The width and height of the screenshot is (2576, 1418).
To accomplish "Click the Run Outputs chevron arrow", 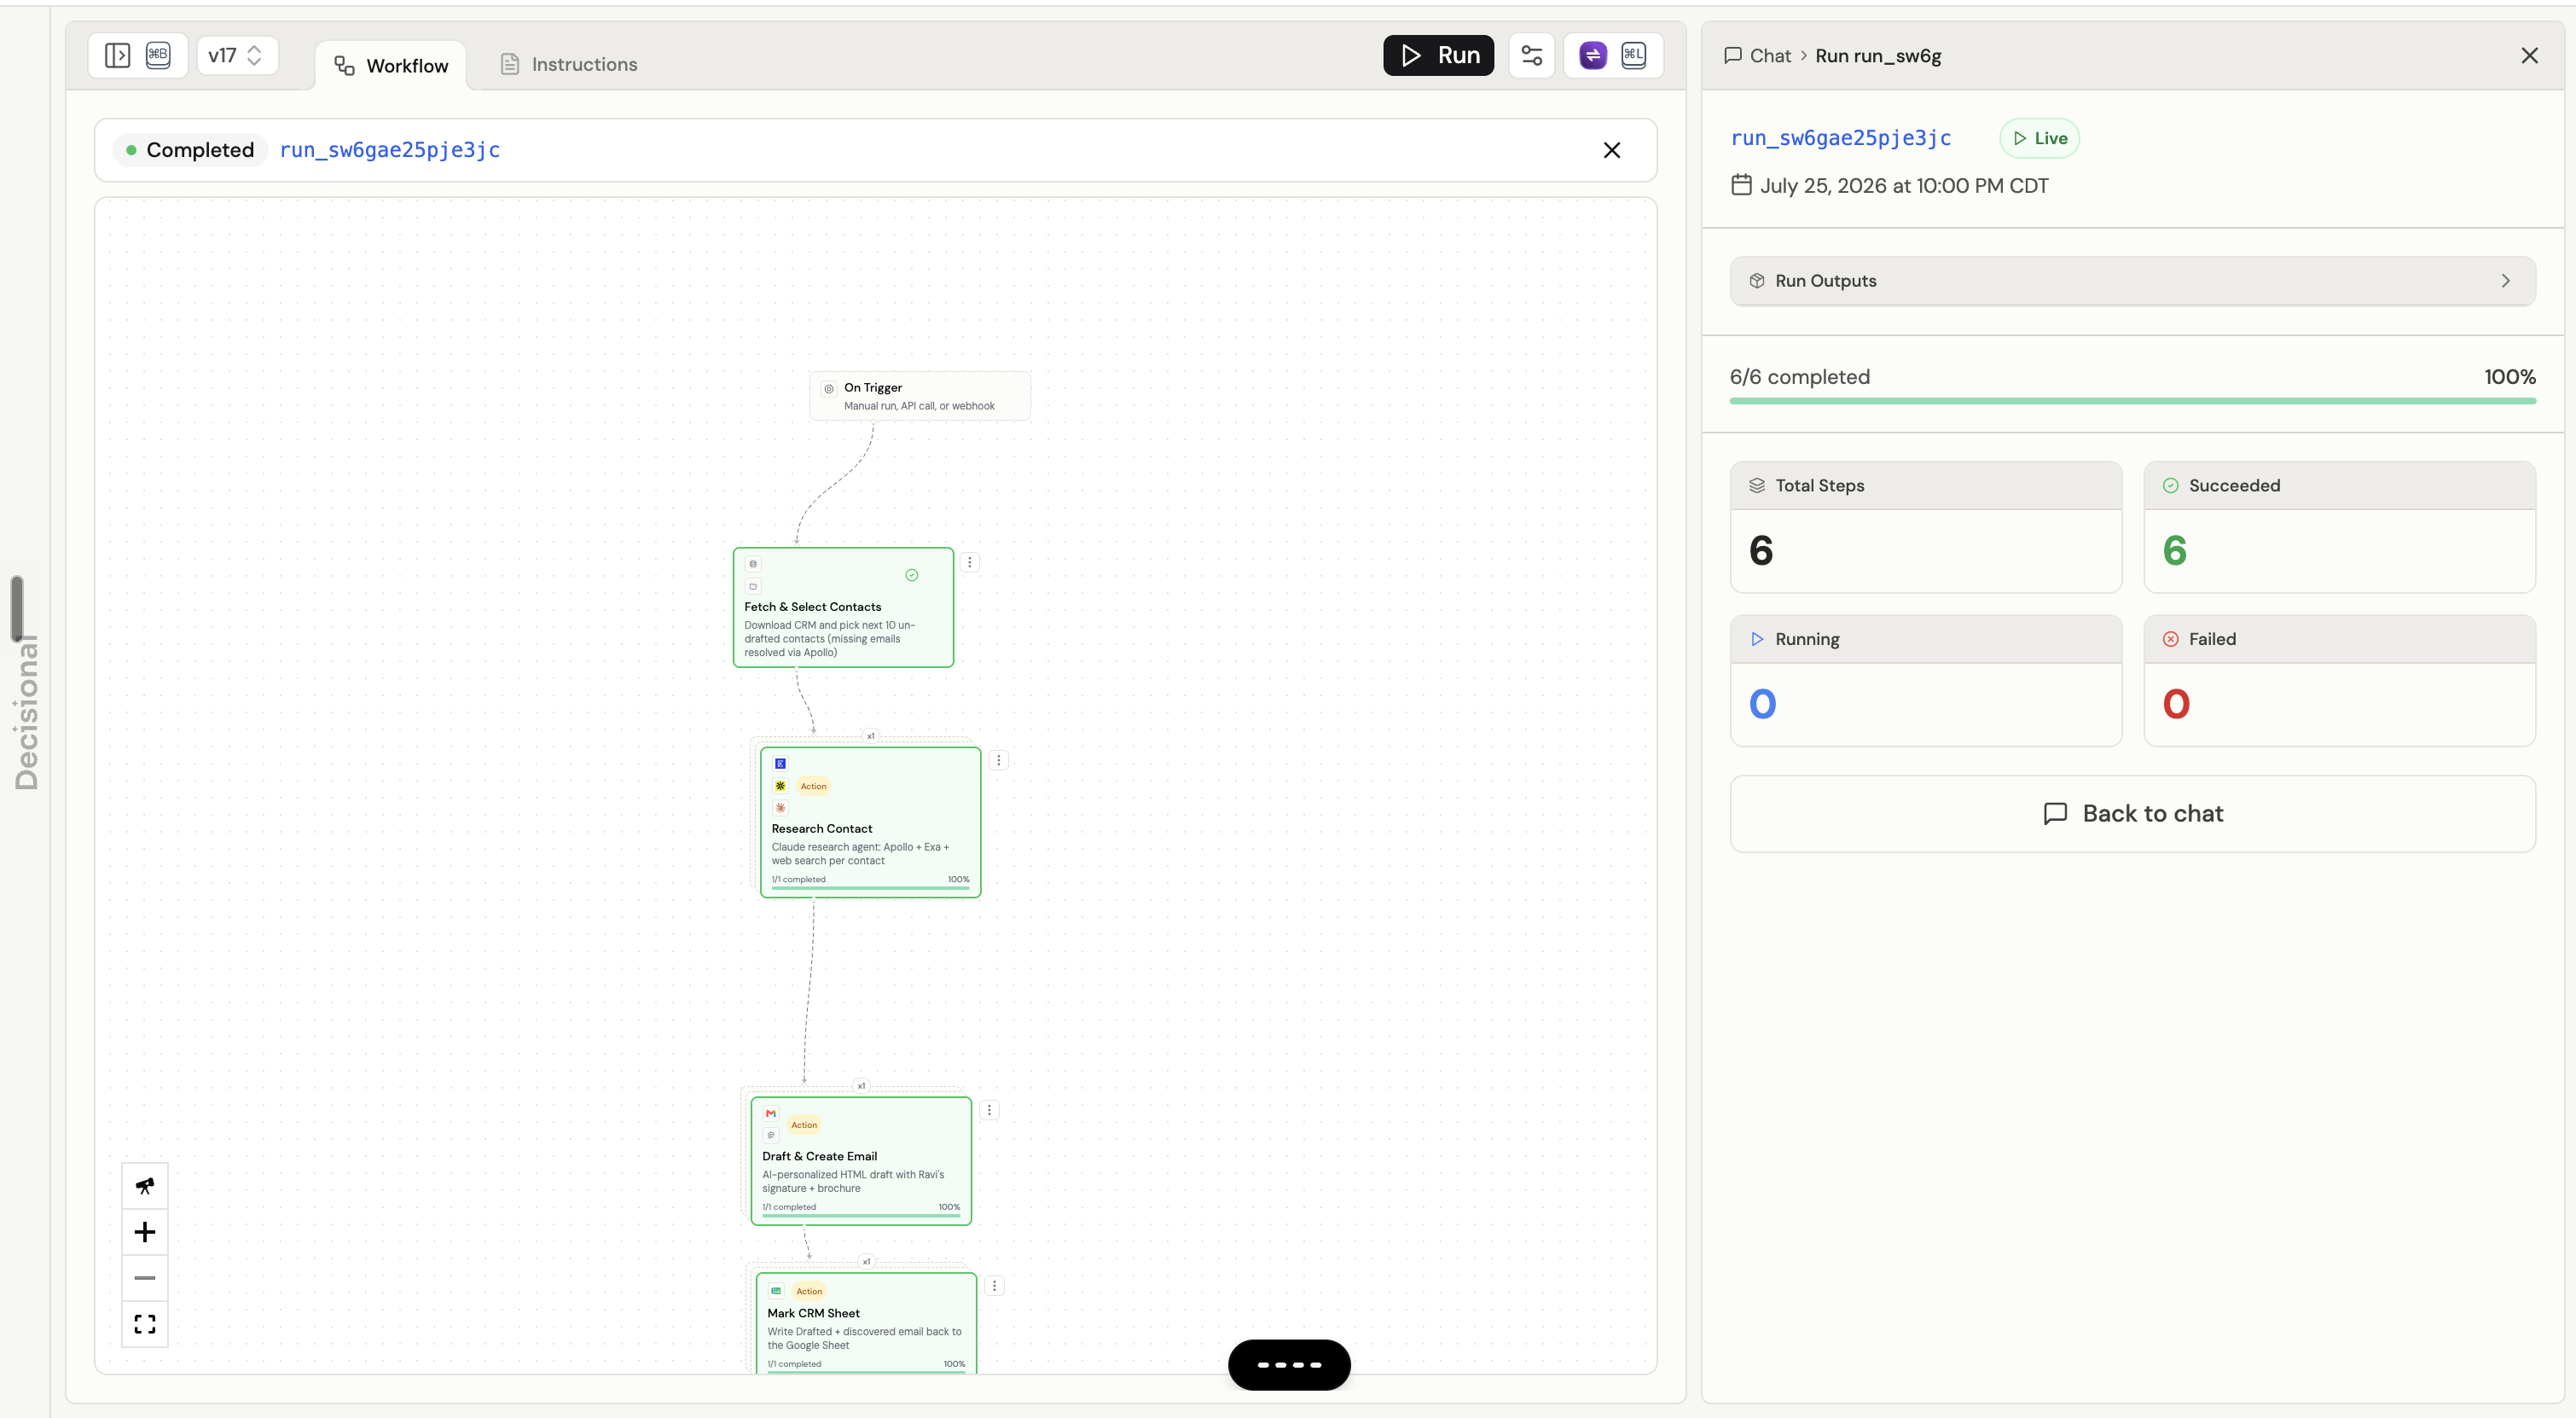I will click(2506, 281).
